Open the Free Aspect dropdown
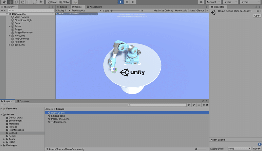The width and height of the screenshot is (262, 151). pyautogui.click(x=86, y=10)
